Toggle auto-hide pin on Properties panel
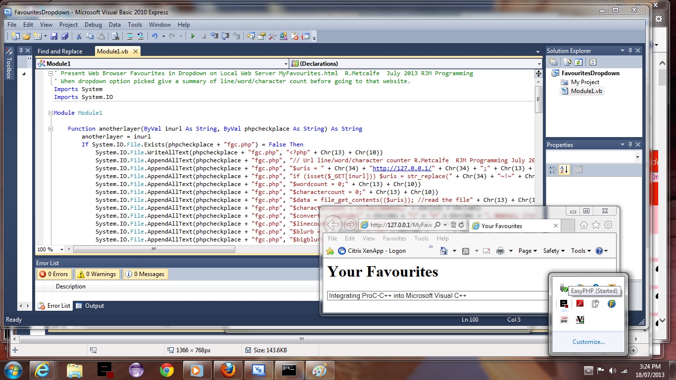The width and height of the screenshot is (676, 380). pyautogui.click(x=630, y=144)
